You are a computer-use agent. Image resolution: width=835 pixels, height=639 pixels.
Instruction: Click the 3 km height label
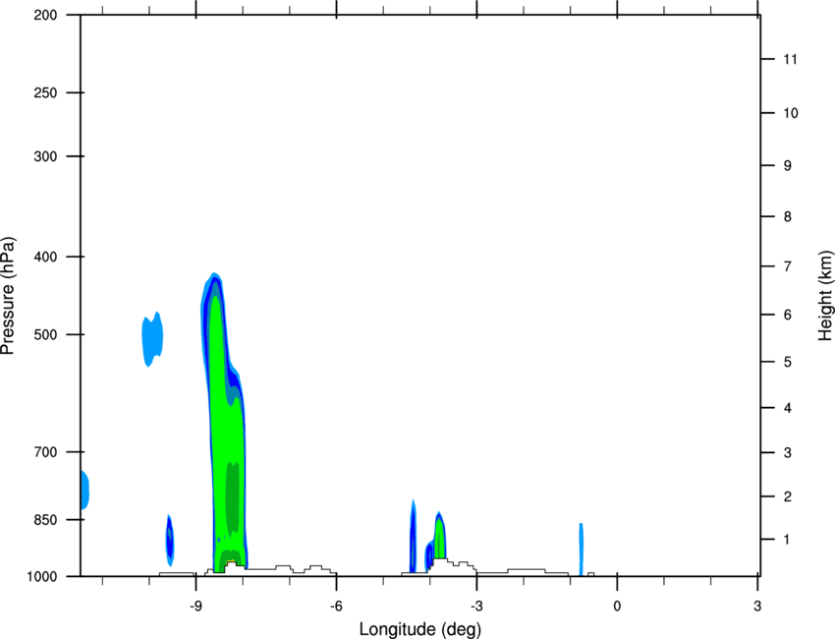788,453
